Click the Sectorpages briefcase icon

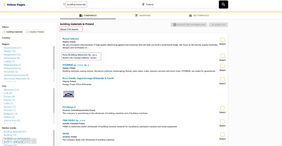click(190, 15)
